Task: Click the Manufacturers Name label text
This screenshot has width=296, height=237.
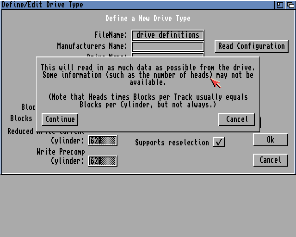Action: point(92,46)
